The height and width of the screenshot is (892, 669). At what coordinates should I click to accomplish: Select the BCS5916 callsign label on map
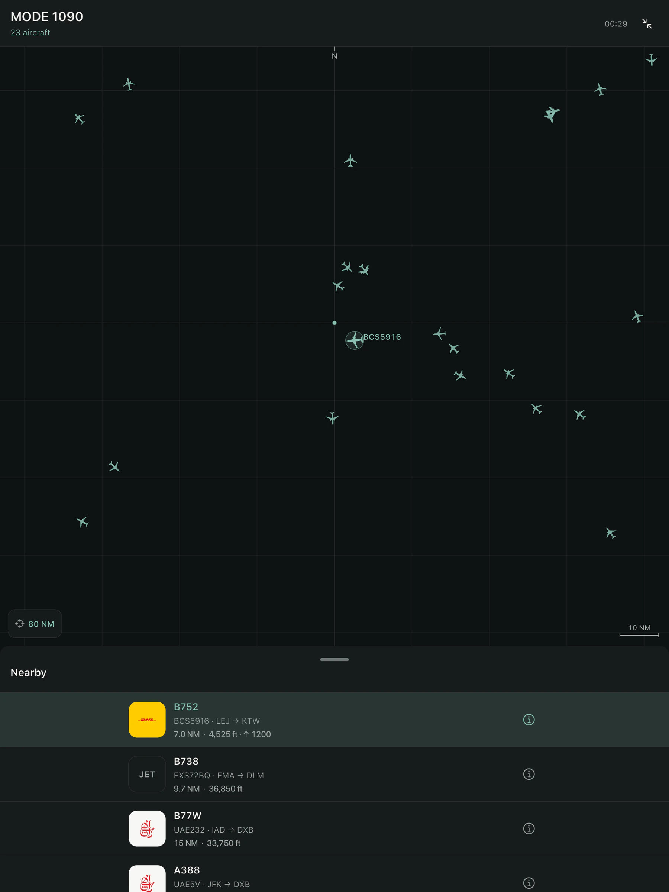click(x=382, y=337)
